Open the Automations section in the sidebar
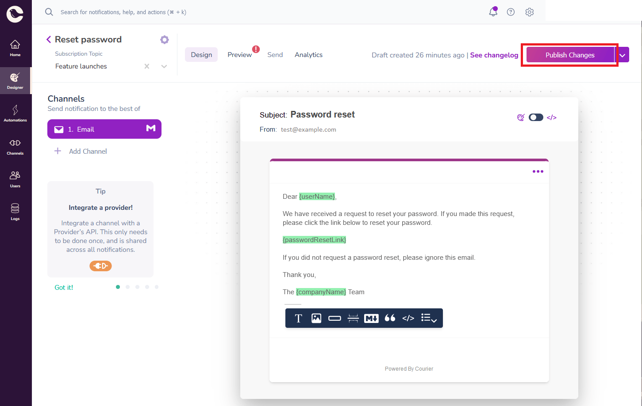This screenshot has height=406, width=642. point(15,114)
